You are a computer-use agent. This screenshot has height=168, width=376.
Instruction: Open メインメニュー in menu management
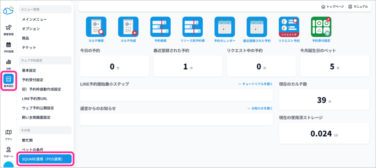pos(34,19)
